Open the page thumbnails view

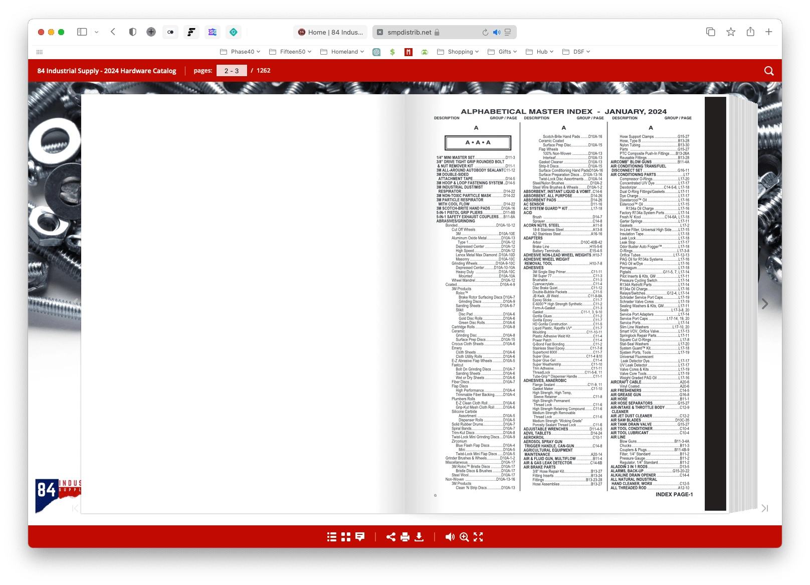(x=346, y=537)
